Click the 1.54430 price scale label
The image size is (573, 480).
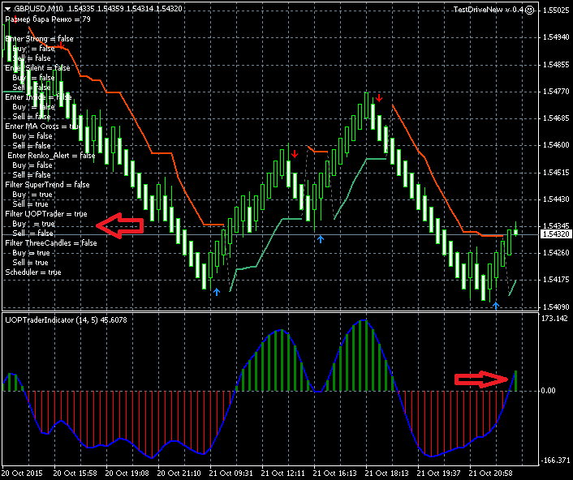coord(556,199)
